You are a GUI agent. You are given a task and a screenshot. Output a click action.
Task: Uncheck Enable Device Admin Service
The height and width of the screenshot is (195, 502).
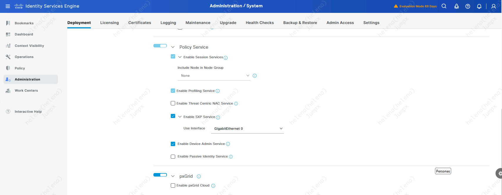pos(173,144)
